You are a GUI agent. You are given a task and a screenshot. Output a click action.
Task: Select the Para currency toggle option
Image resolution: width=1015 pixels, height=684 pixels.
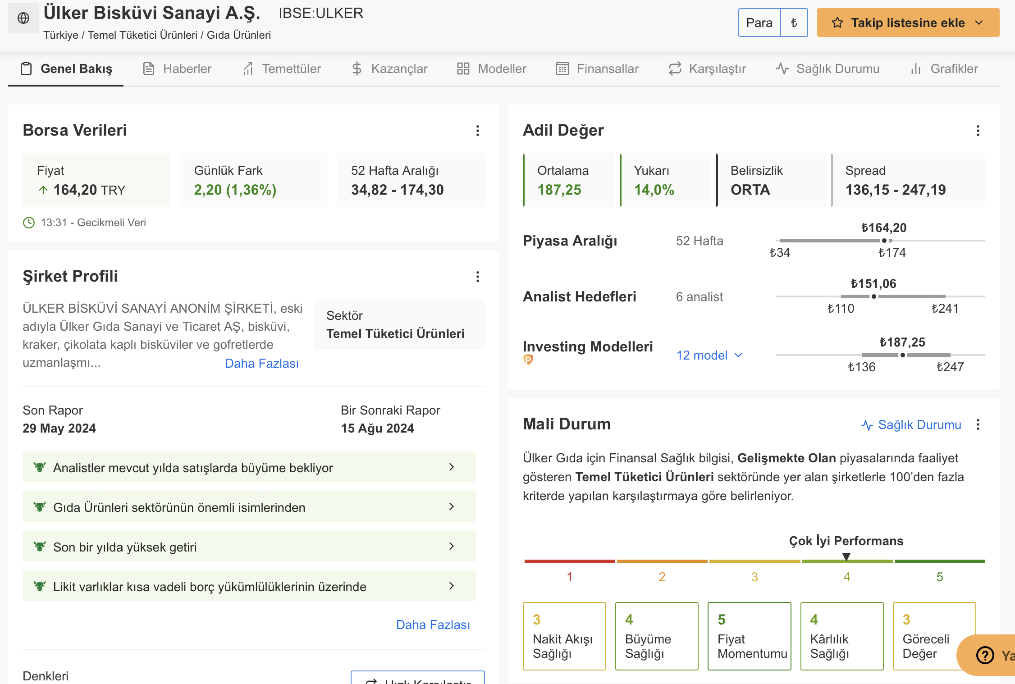759,23
